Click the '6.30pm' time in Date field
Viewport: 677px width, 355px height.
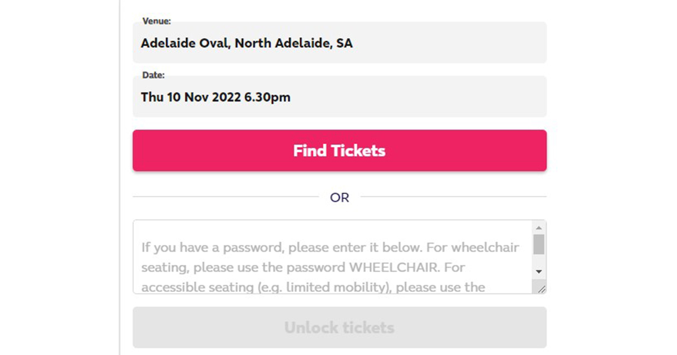[267, 97]
